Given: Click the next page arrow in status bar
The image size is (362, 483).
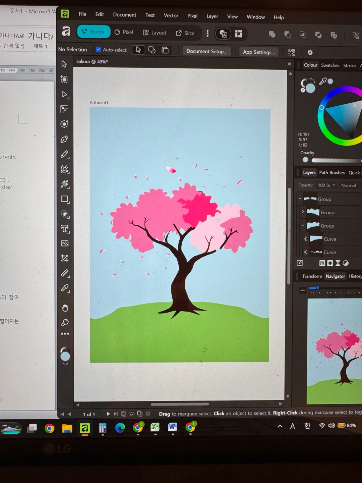Looking at the screenshot, I should [x=108, y=414].
